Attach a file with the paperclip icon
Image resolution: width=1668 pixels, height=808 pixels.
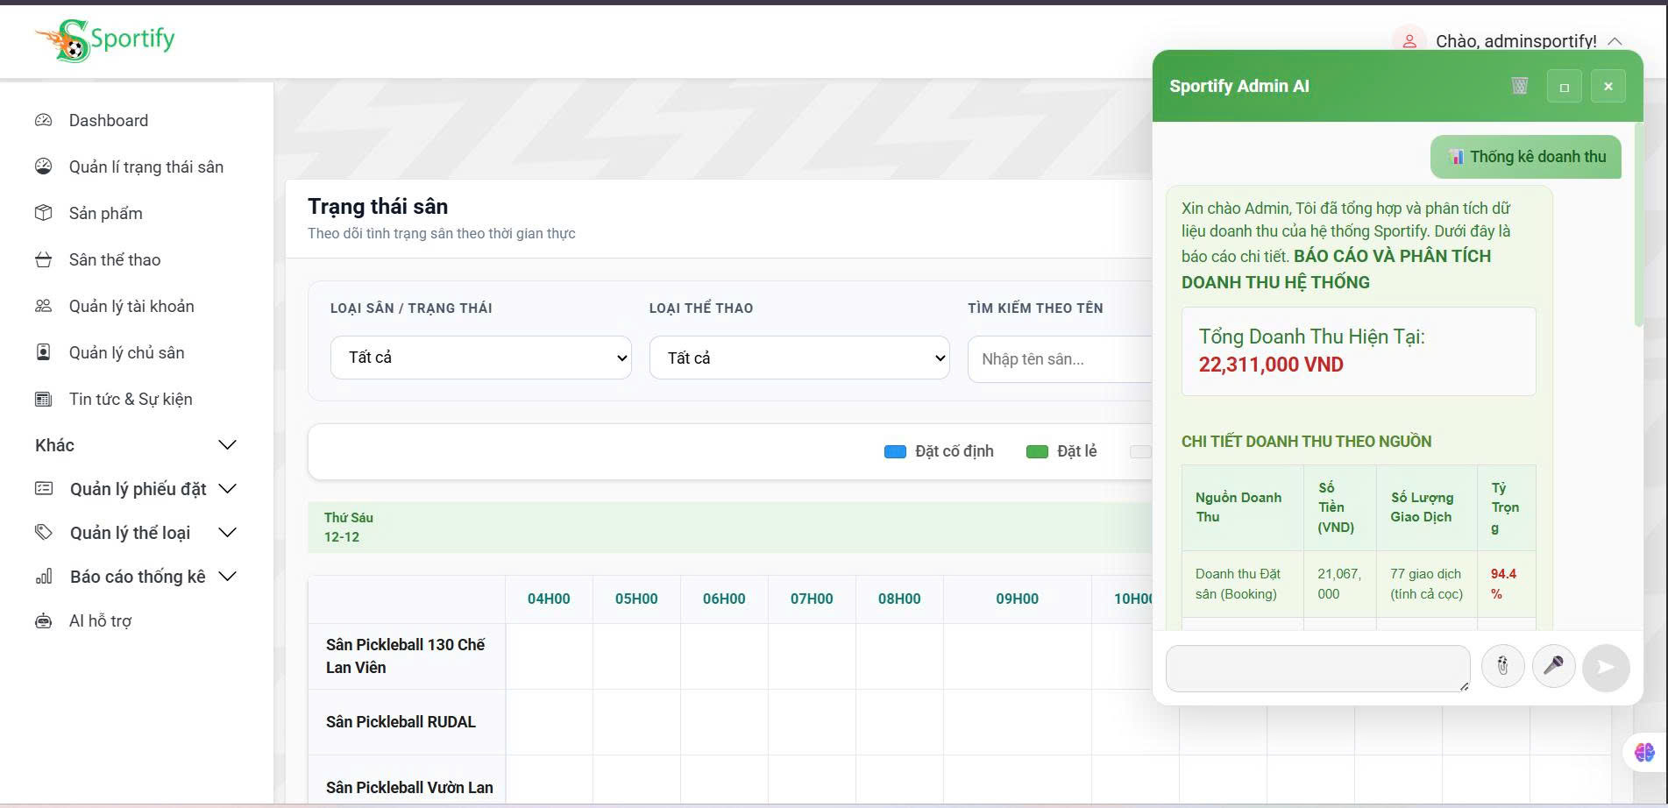point(1502,667)
